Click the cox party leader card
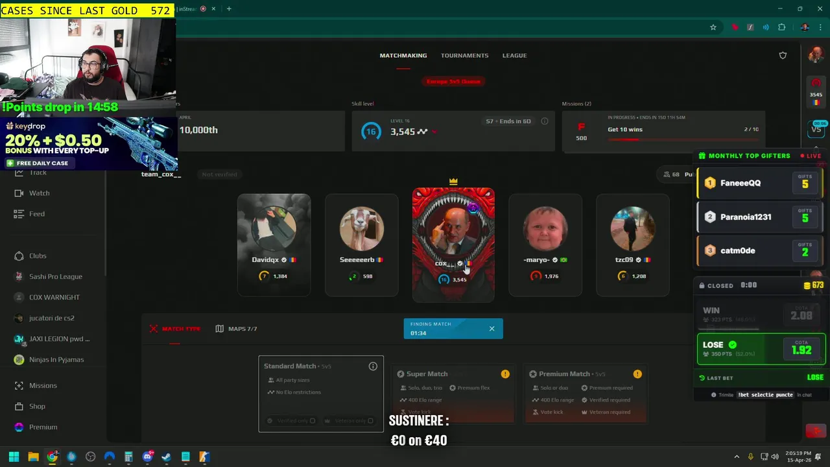Viewport: 830px width, 467px height. point(453,245)
